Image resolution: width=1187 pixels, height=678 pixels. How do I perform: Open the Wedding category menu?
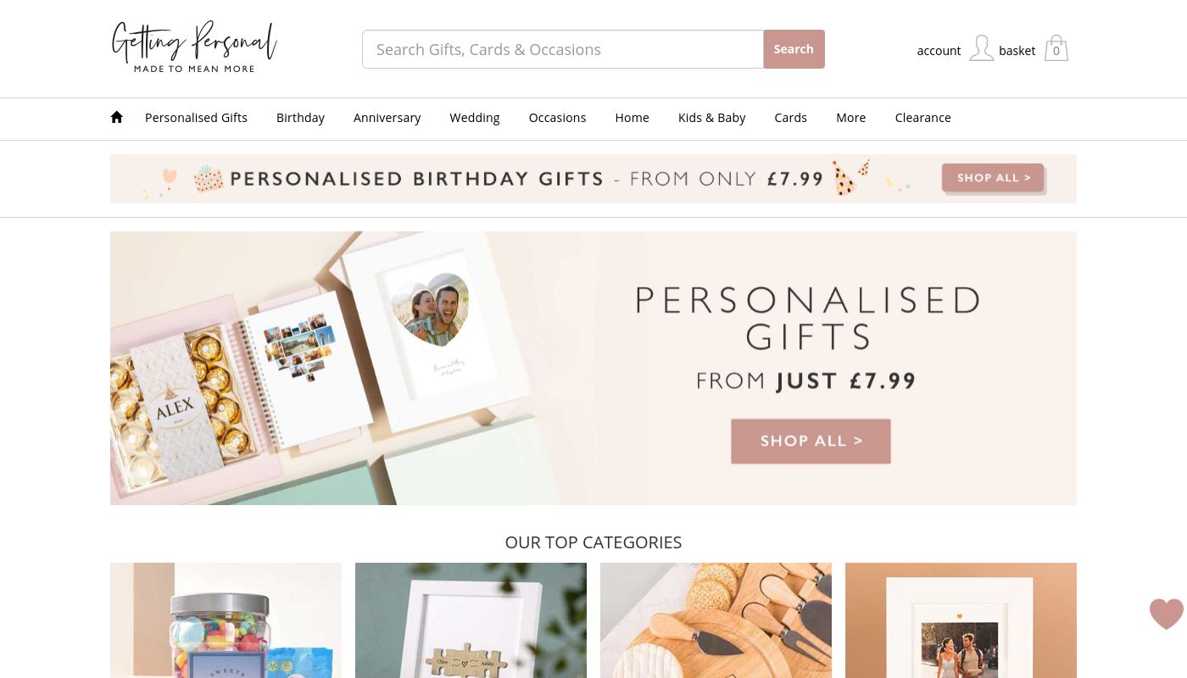[x=474, y=118]
